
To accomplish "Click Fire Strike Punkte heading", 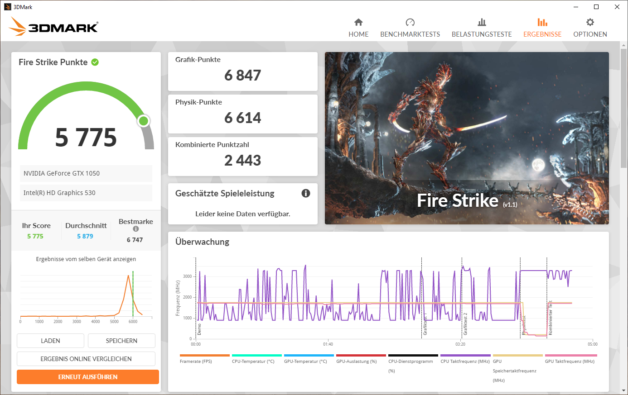I will point(53,62).
